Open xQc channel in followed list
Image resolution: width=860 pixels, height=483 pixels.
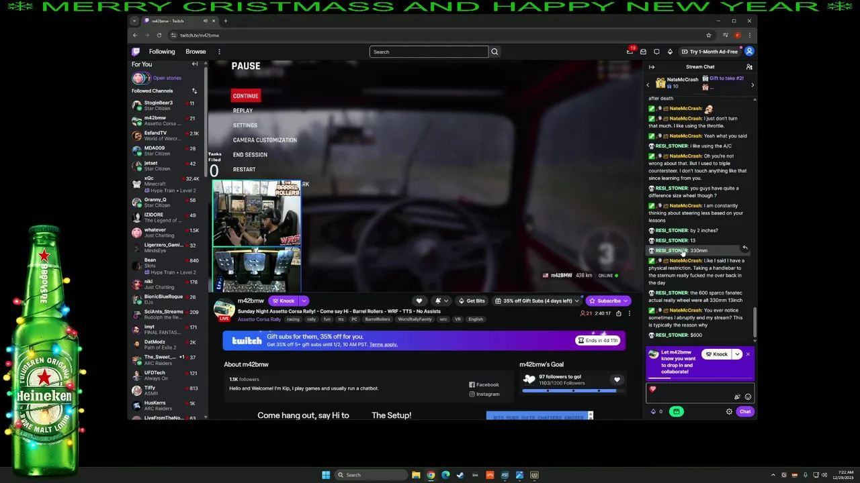click(166, 184)
